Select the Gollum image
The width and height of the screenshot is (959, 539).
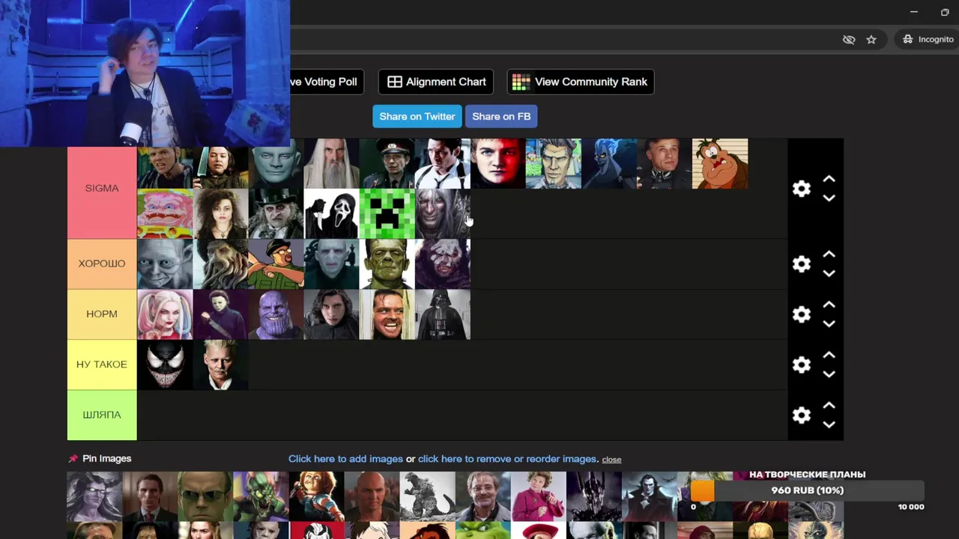[165, 264]
